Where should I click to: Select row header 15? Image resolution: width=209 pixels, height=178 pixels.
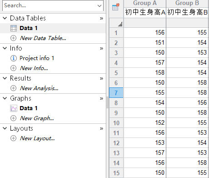tap(116, 173)
